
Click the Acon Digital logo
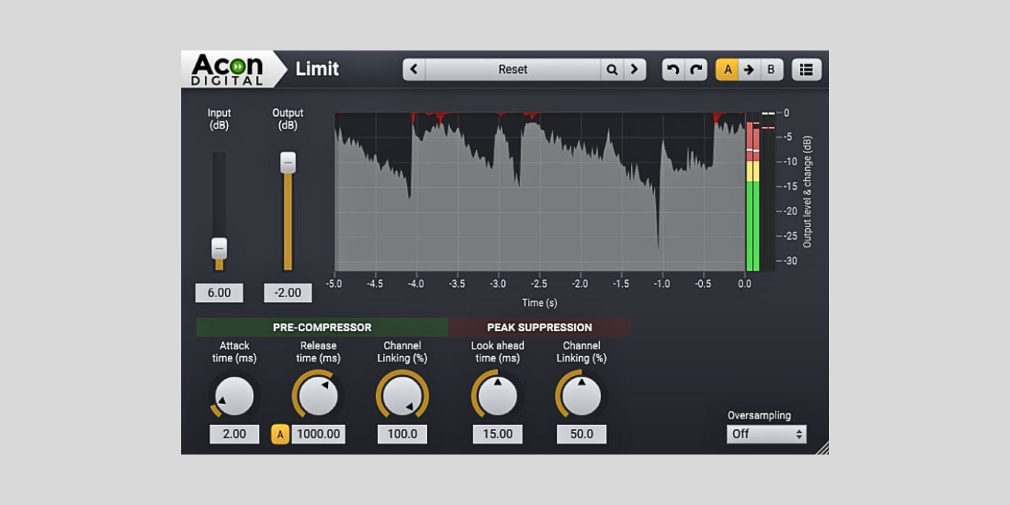(227, 69)
